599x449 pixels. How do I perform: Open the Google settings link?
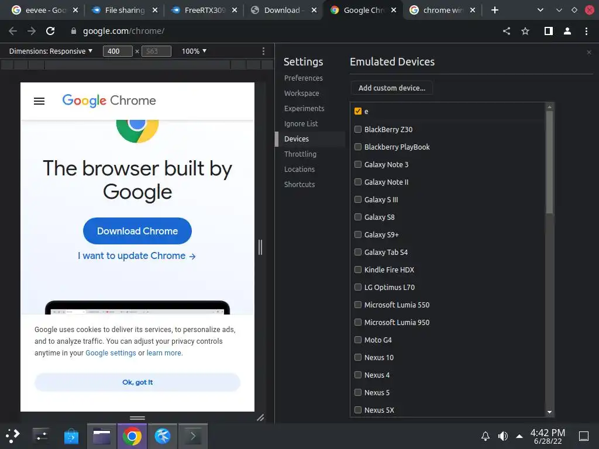click(x=111, y=353)
